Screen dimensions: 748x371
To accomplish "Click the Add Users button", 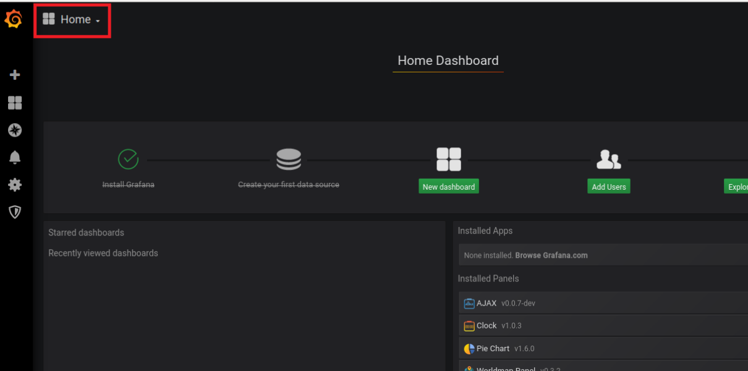I will (x=609, y=187).
